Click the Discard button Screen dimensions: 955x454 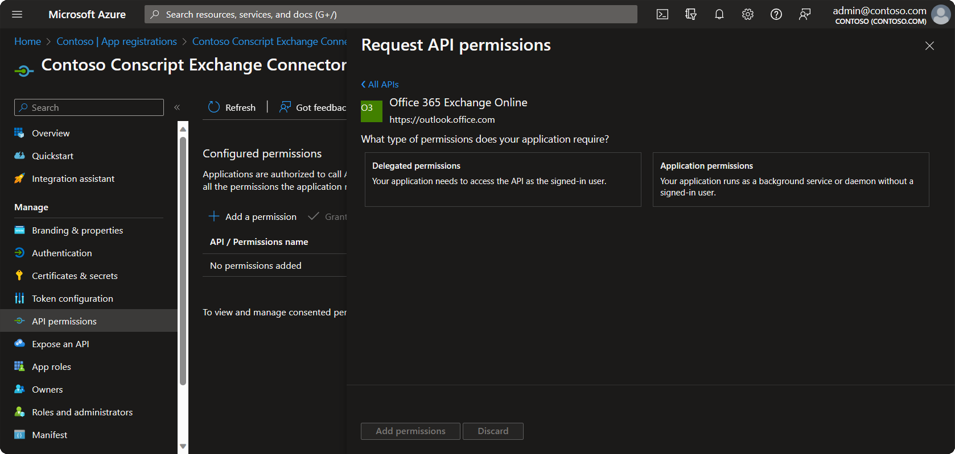(x=493, y=431)
